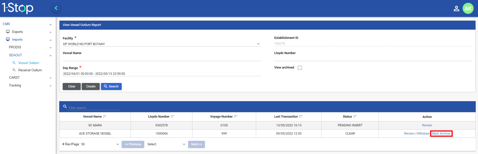This screenshot has width=478, height=154.
Task: Sort by Last Transaction column icon
Action: [x=301, y=117]
